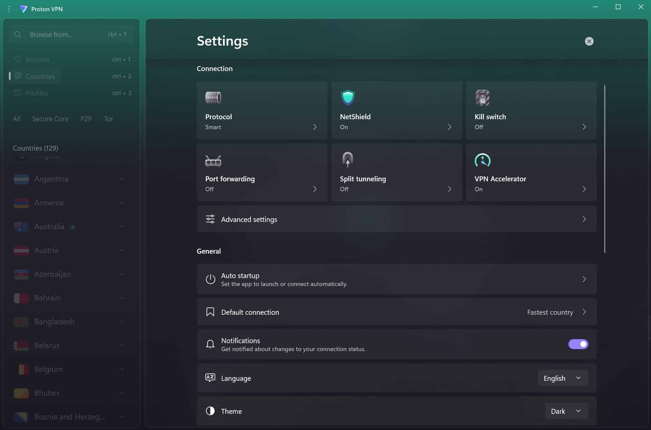Click the Belgium flag icon
The image size is (651, 430).
(x=21, y=369)
